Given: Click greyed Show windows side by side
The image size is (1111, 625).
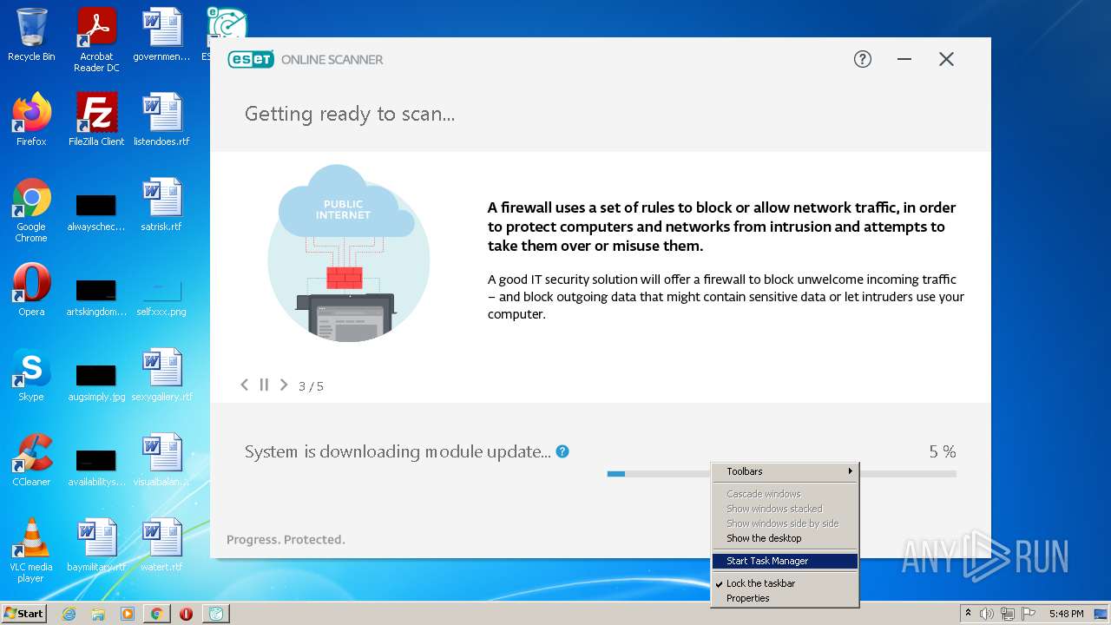Looking at the screenshot, I should tap(785, 523).
